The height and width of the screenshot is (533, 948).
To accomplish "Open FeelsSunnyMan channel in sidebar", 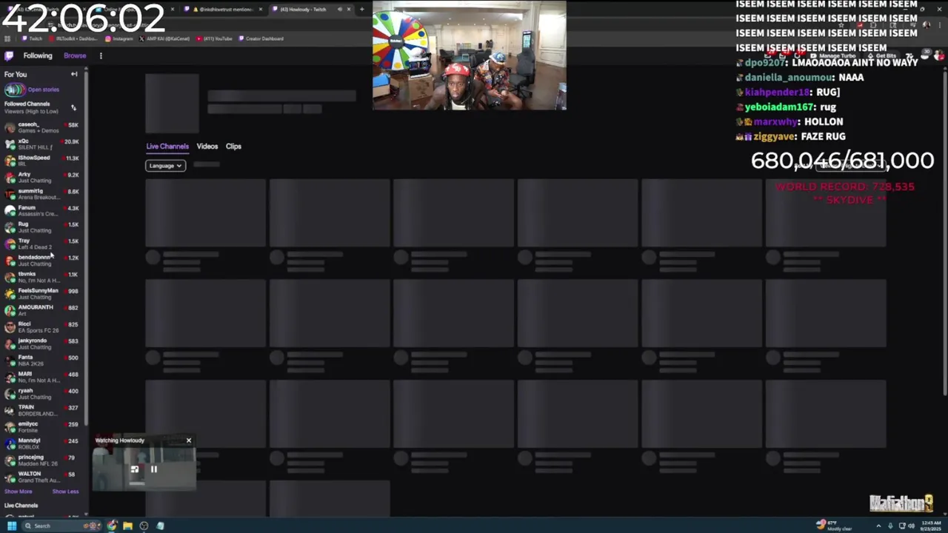I will [41, 294].
